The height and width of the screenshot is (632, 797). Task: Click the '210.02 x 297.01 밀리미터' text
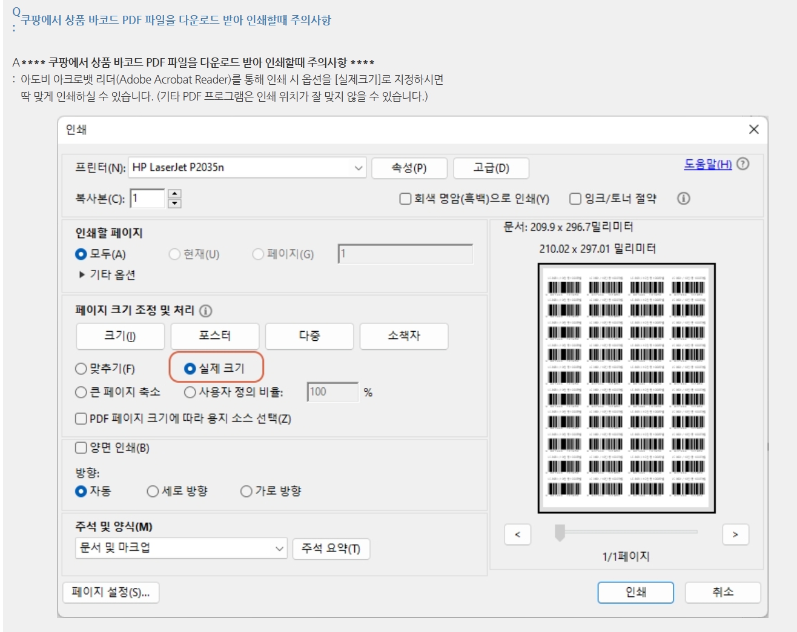pos(598,249)
